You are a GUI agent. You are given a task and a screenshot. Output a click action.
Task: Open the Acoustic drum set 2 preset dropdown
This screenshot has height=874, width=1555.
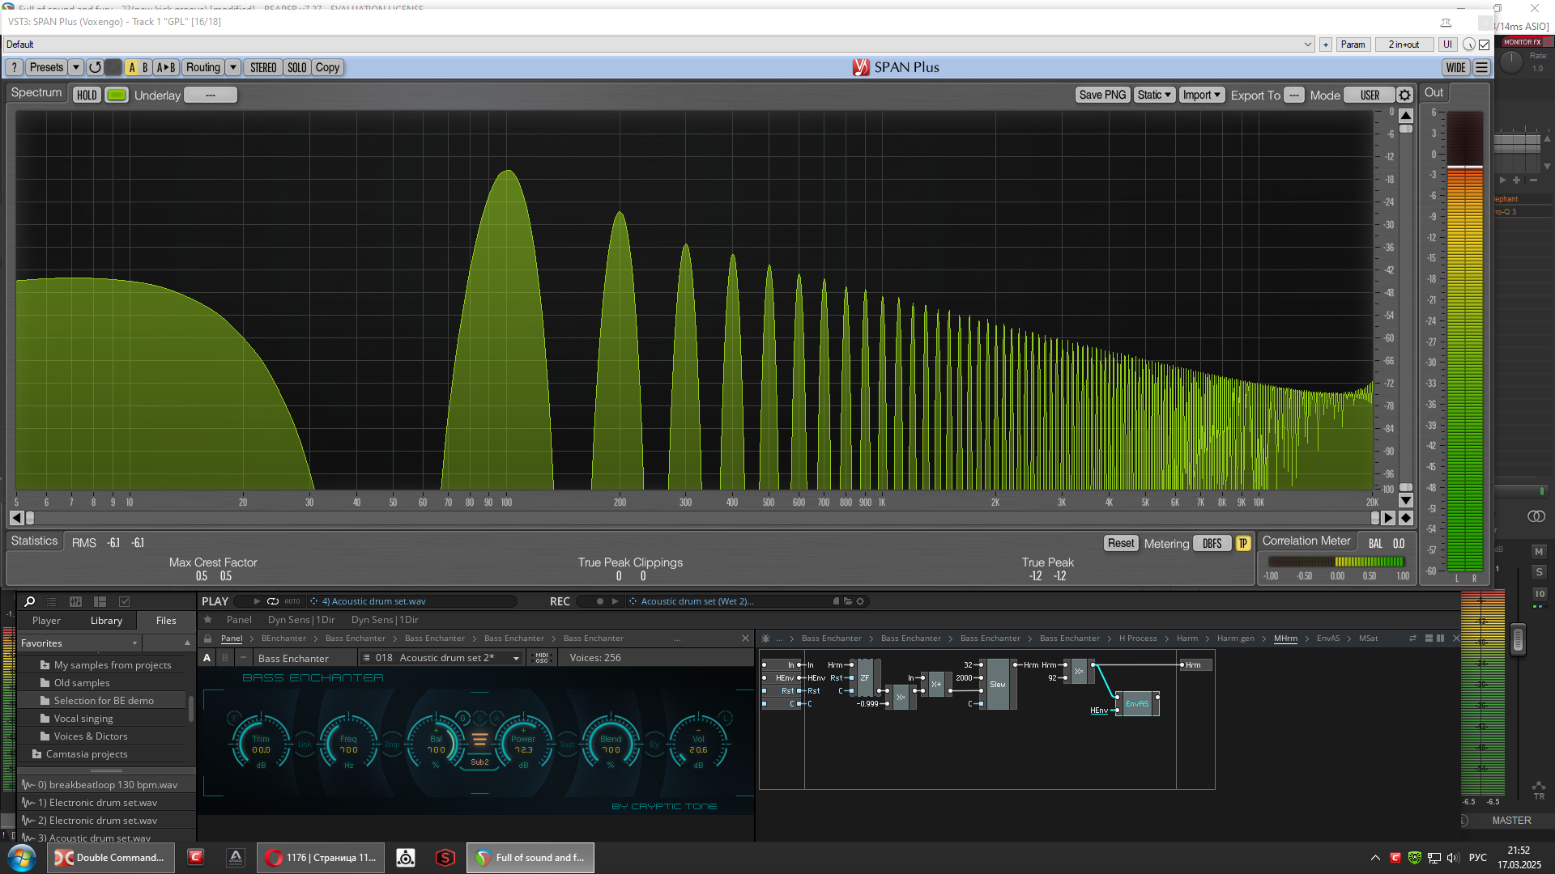click(441, 658)
